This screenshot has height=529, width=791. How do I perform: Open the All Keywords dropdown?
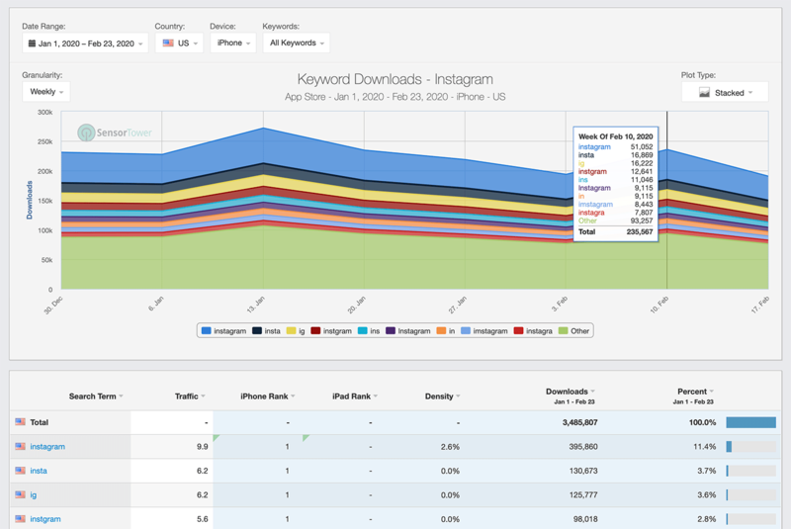296,44
